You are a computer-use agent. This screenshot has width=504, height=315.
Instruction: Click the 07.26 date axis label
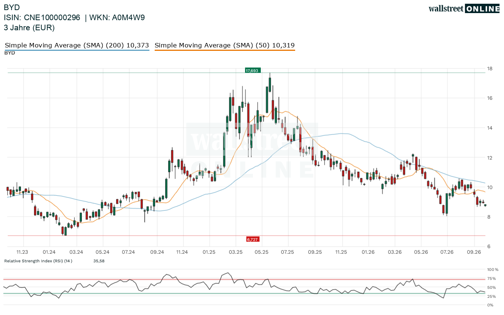[447, 252]
